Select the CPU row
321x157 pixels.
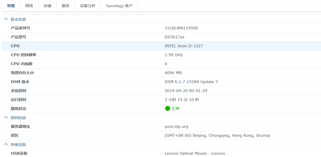click(103, 46)
